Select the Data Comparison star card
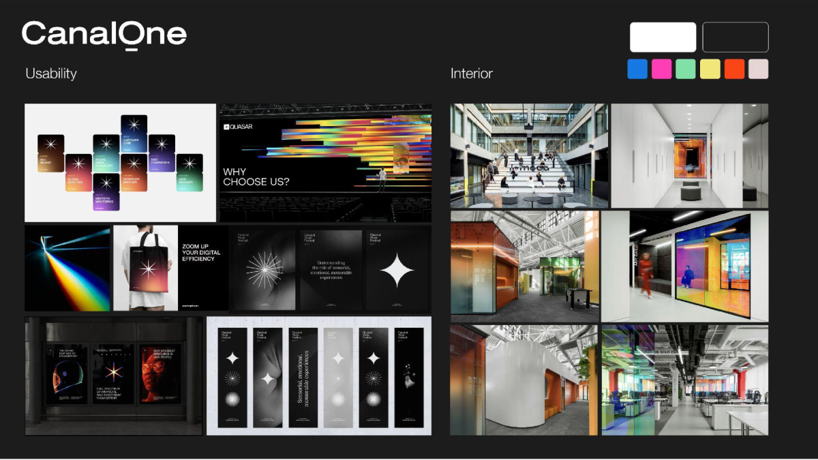The image size is (818, 460). (162, 153)
